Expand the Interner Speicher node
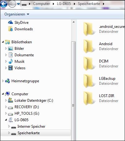 pos(9,126)
